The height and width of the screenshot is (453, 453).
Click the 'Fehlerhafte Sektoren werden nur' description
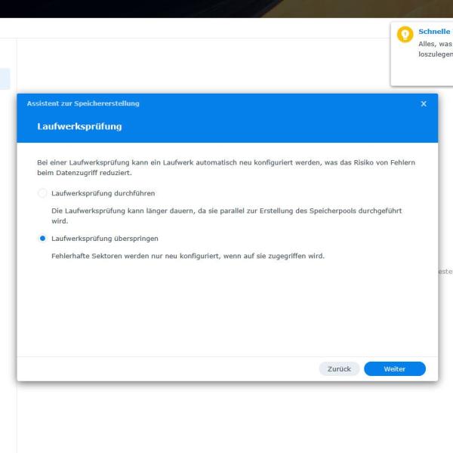click(188, 256)
